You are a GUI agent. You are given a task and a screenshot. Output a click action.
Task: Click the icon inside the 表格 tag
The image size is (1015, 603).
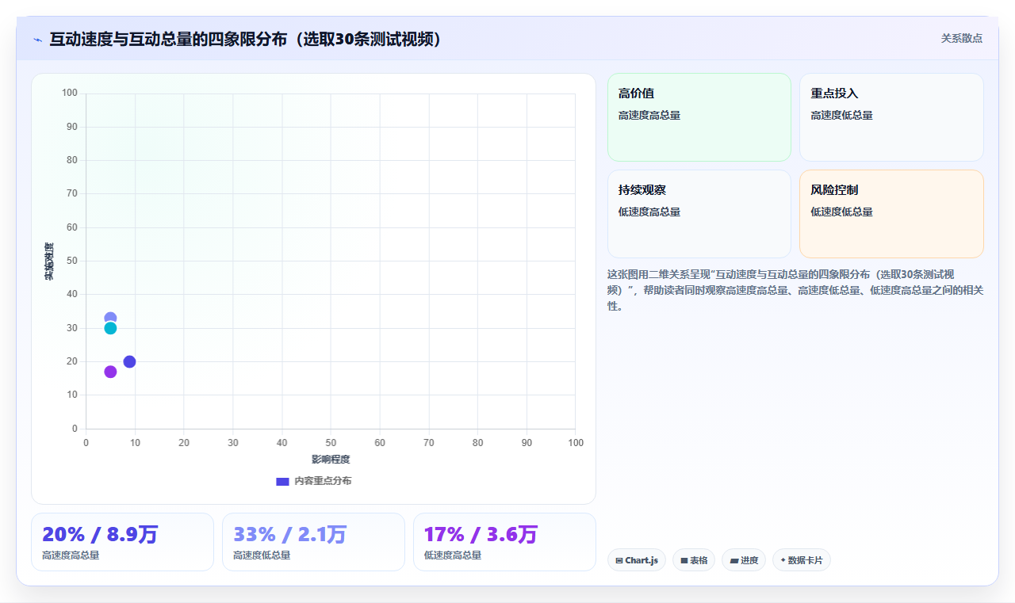point(684,560)
